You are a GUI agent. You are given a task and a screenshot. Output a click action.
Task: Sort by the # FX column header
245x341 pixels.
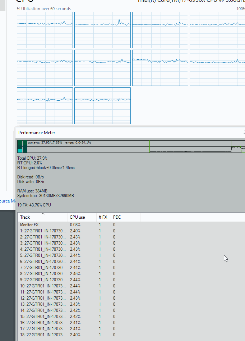(x=103, y=217)
